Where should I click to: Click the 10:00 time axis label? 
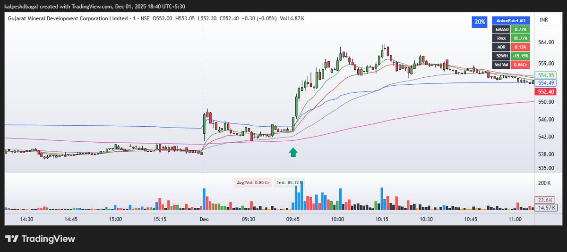(337, 219)
